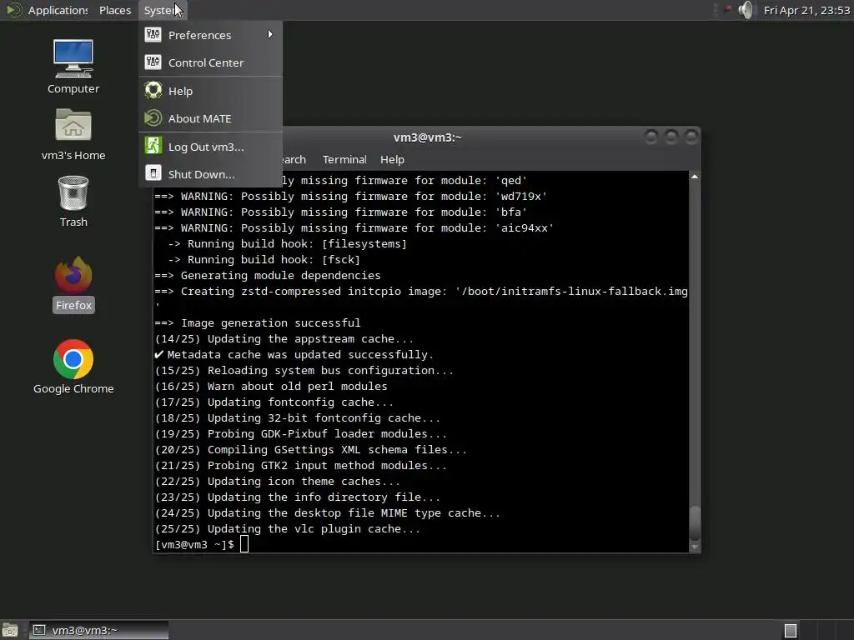This screenshot has width=854, height=640.
Task: Choose Shut Down... entry
Action: (211, 174)
